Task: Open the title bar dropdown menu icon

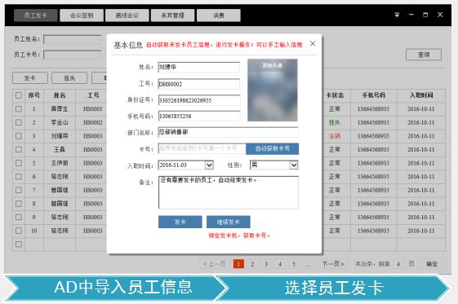Action: pos(397,15)
